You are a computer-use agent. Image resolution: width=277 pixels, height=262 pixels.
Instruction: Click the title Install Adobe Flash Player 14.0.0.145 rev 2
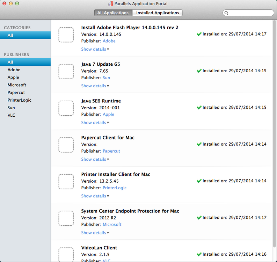[130, 28]
